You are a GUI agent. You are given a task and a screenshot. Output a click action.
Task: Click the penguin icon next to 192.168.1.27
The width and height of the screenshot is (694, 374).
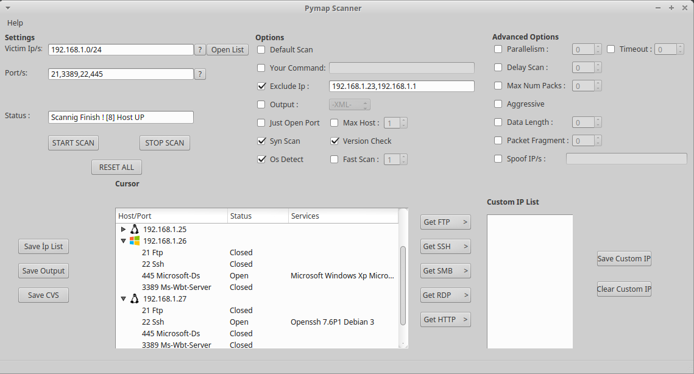[x=135, y=298]
